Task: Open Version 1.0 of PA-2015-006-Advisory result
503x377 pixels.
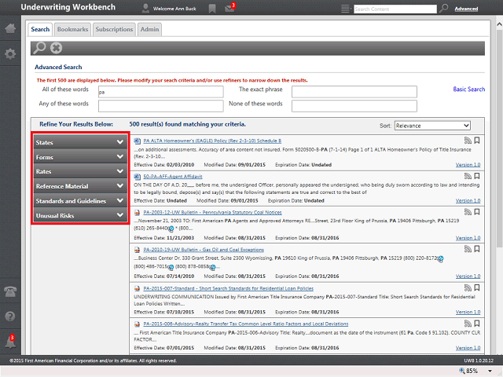Action: (x=468, y=348)
